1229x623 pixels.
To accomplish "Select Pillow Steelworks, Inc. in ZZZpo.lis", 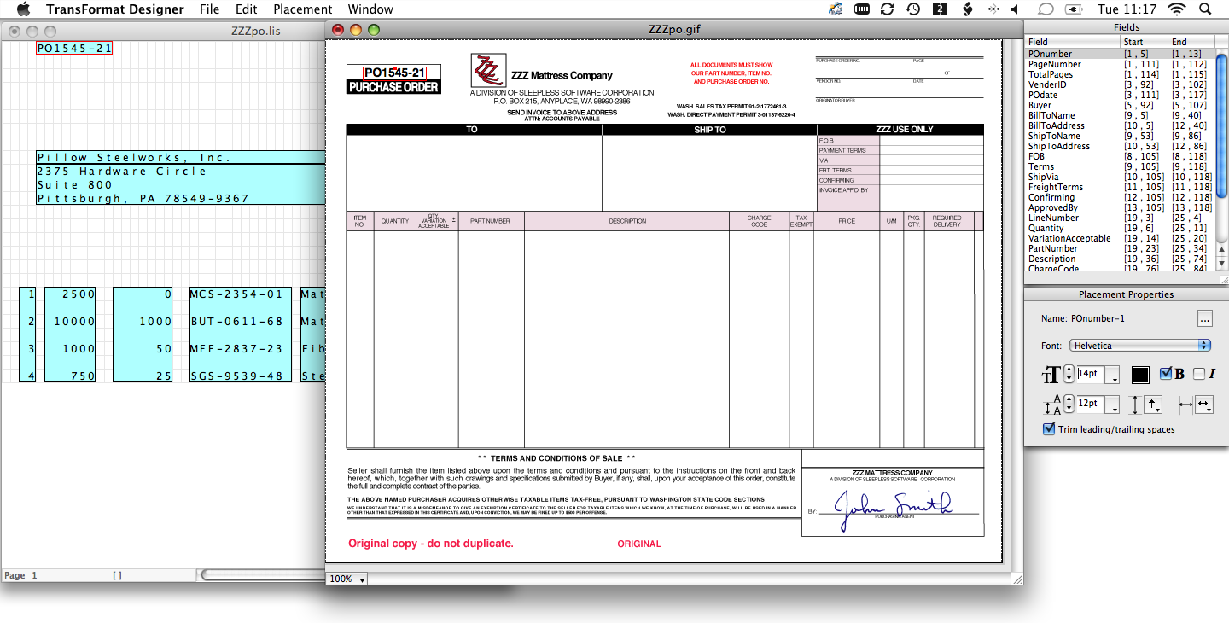I will click(x=181, y=157).
